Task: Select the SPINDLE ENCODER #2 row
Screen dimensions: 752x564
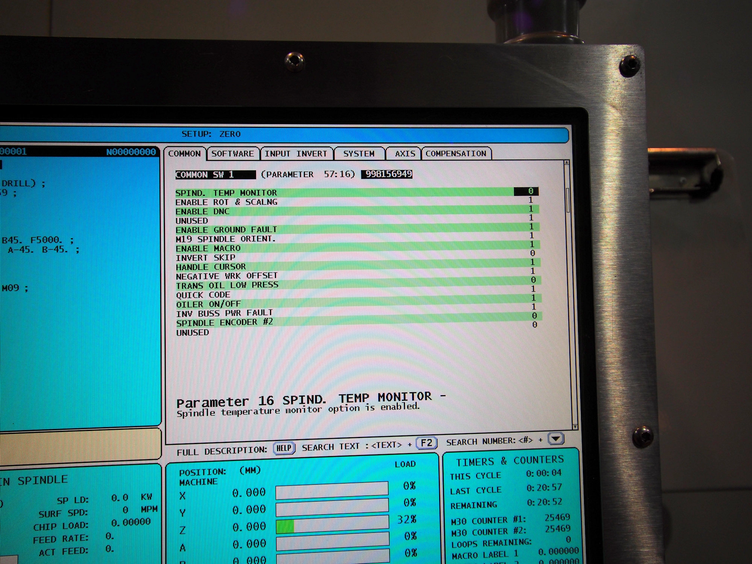Action: coord(225,323)
